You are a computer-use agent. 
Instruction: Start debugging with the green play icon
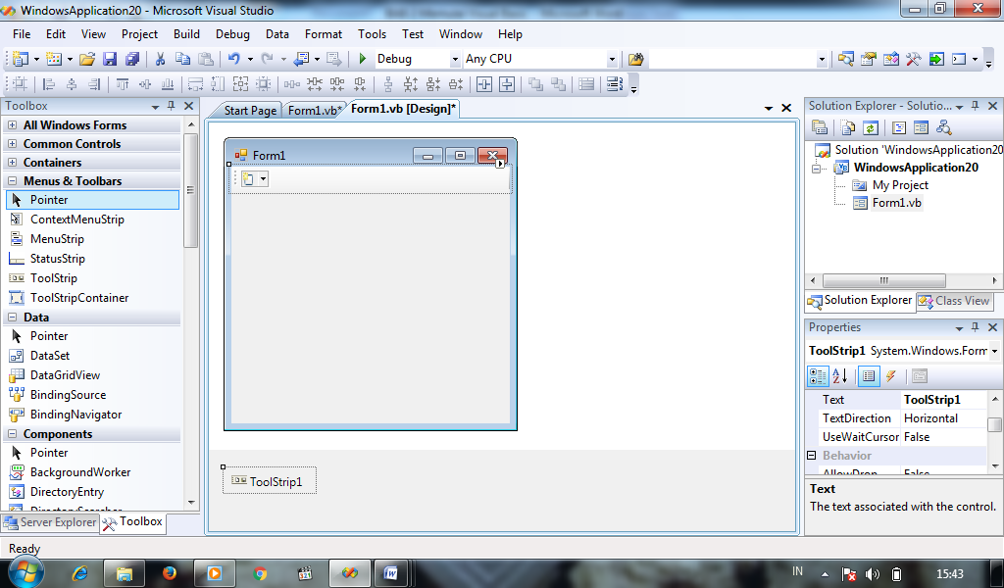(x=362, y=59)
